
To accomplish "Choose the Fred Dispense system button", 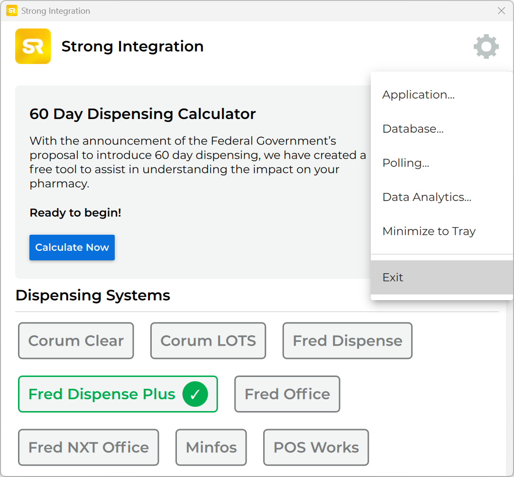I will [x=348, y=340].
